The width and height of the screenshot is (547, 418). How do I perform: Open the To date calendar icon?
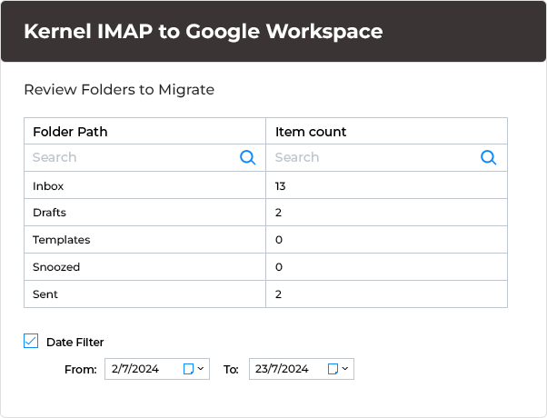(x=333, y=369)
